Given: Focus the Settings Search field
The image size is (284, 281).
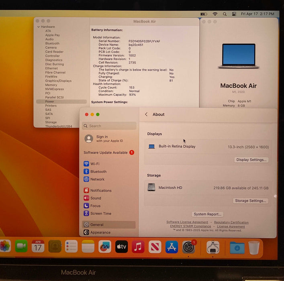Looking at the screenshot, I should pyautogui.click(x=109, y=126).
